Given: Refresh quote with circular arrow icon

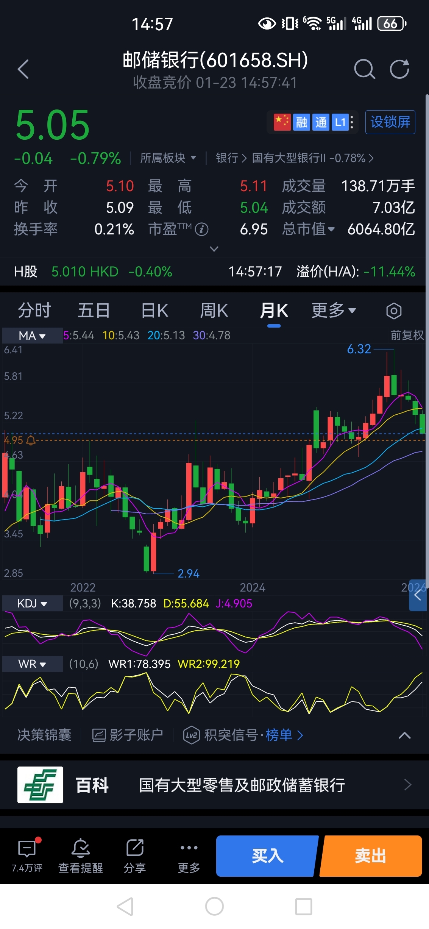Looking at the screenshot, I should [400, 69].
